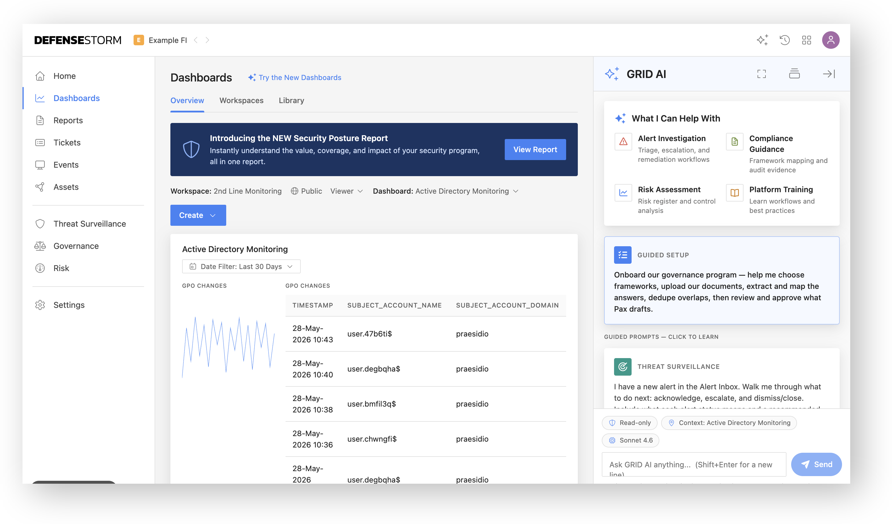Click the Platform Training book icon
This screenshot has width=892, height=524.
click(x=734, y=193)
